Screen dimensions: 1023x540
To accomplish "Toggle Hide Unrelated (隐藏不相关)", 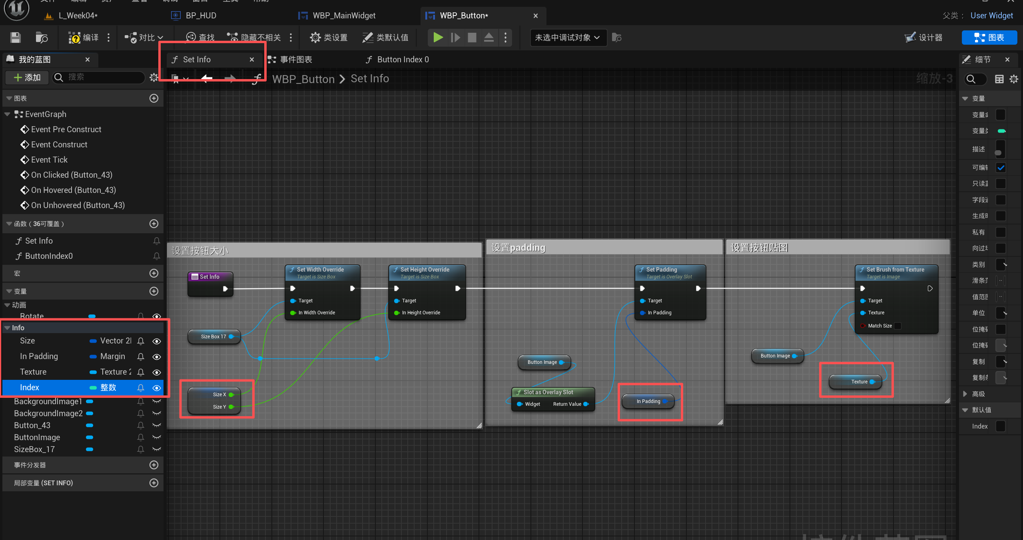I will tap(254, 38).
